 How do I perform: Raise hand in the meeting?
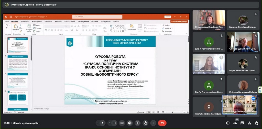tap(146, 123)
